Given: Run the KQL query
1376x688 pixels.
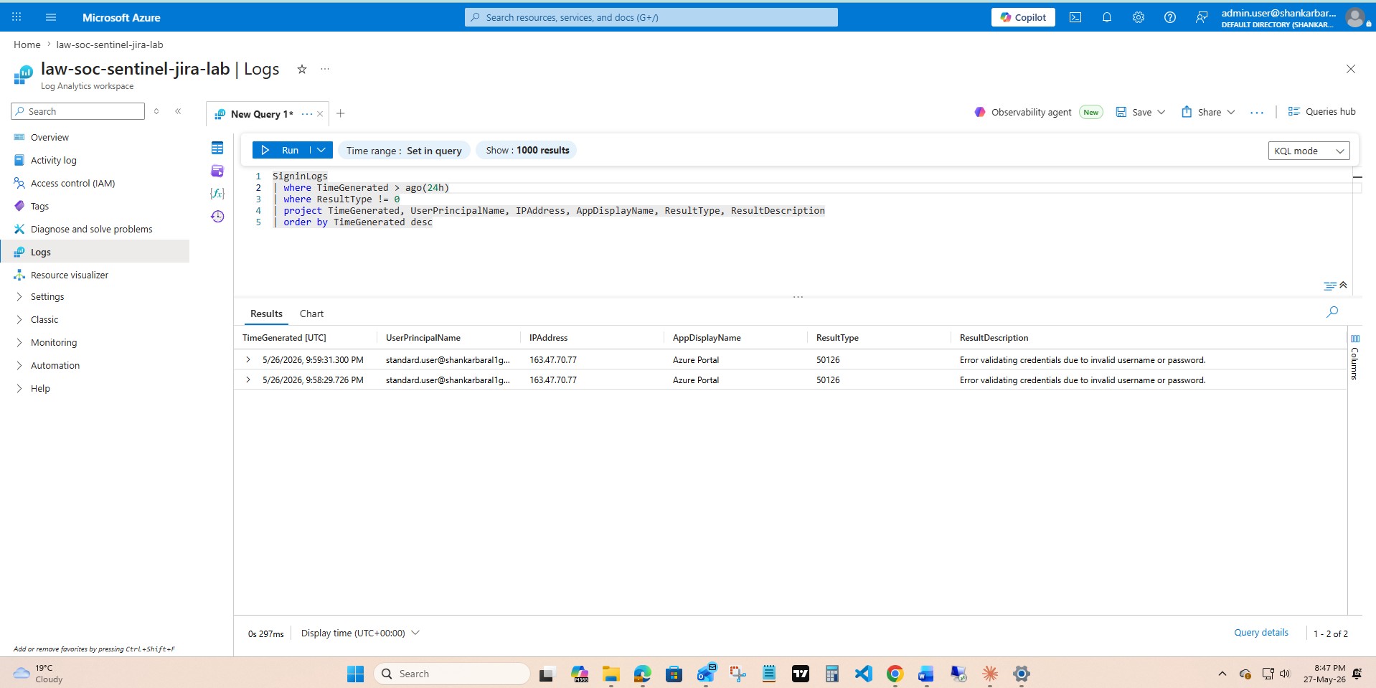Looking at the screenshot, I should coord(281,150).
